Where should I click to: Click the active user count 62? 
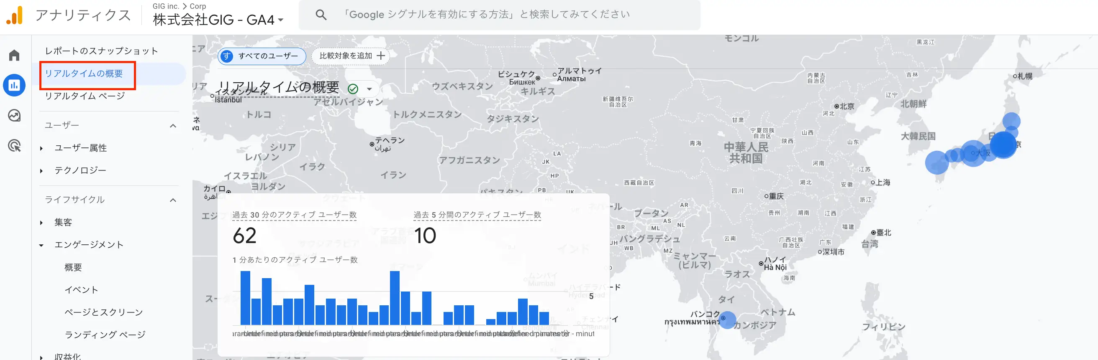(x=245, y=236)
